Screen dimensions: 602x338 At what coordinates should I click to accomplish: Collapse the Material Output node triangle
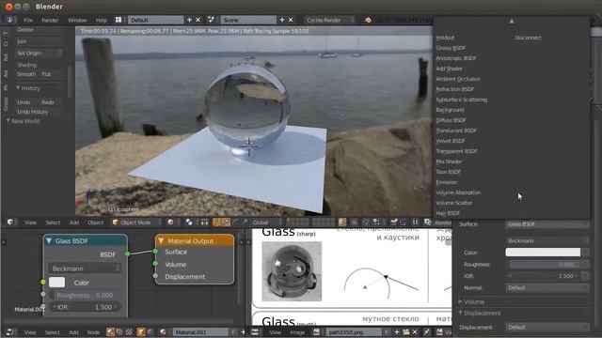tap(161, 240)
